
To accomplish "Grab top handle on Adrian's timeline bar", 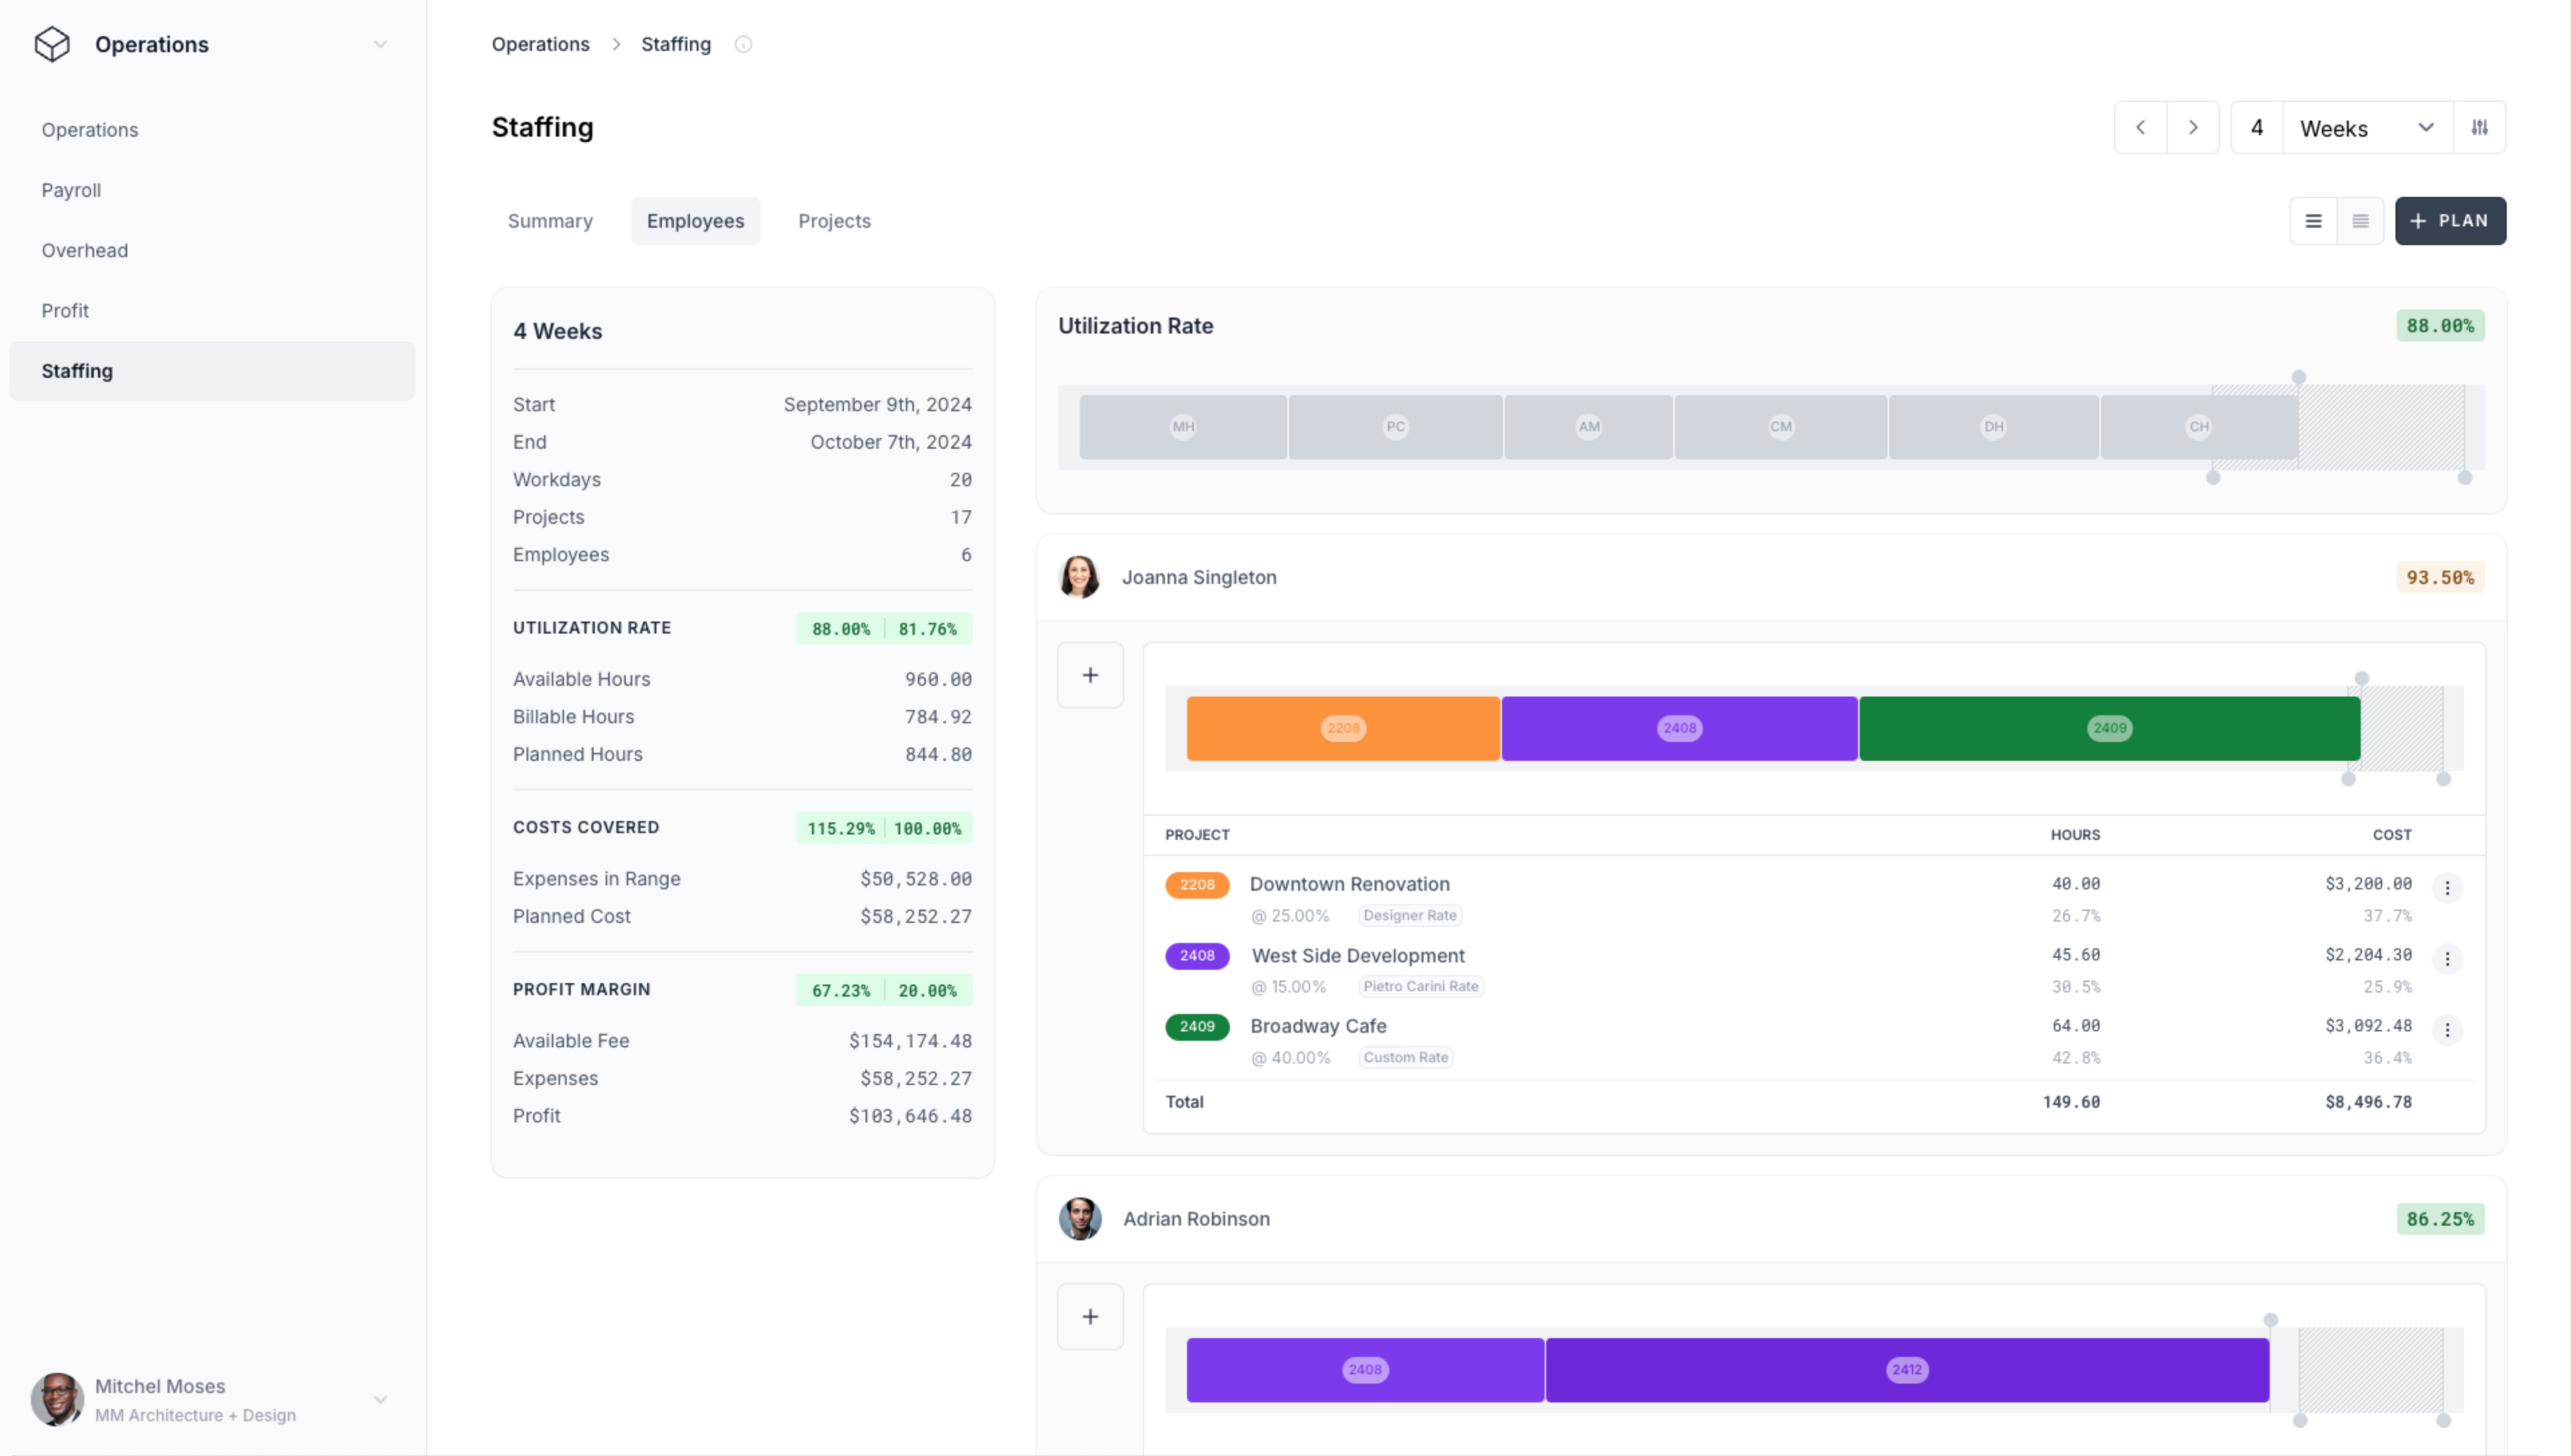I will click(x=2271, y=1320).
